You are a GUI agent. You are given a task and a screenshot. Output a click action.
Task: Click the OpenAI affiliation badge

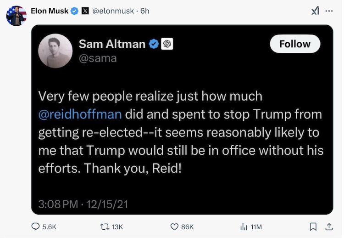click(x=167, y=44)
